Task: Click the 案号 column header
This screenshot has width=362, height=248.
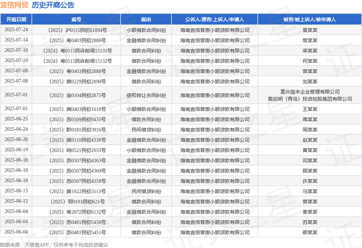Action: pyautogui.click(x=76, y=19)
